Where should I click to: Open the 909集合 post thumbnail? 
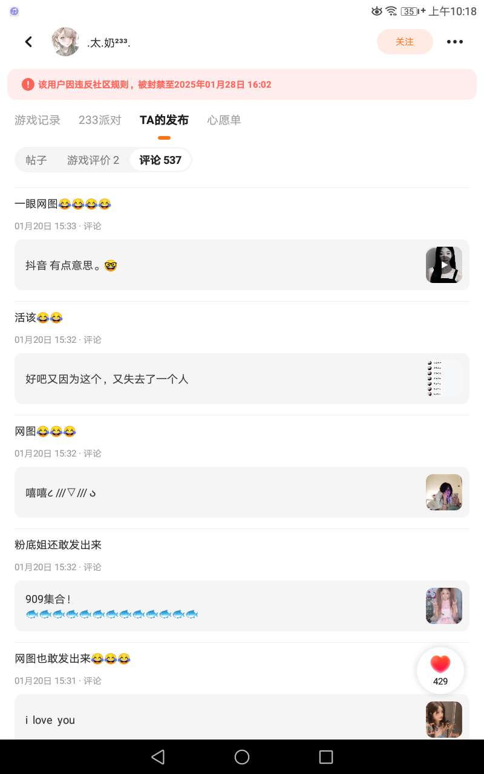point(444,606)
